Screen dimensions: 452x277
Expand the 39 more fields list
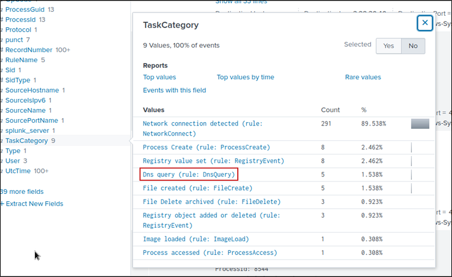coord(22,192)
